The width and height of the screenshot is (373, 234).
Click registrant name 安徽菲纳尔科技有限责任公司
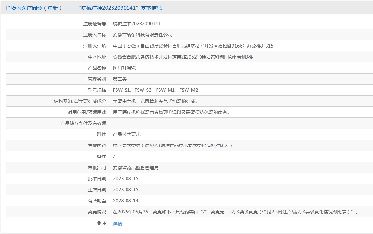pyautogui.click(x=142, y=35)
